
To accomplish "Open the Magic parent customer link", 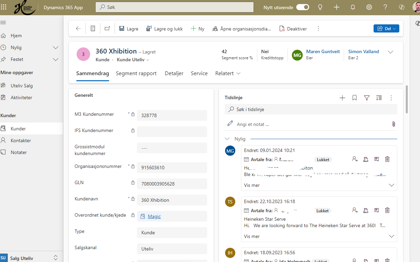I will [x=154, y=216].
